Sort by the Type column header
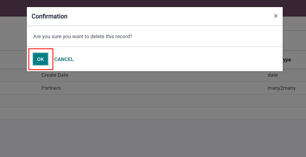This screenshot has height=157, width=306. pos(287,60)
